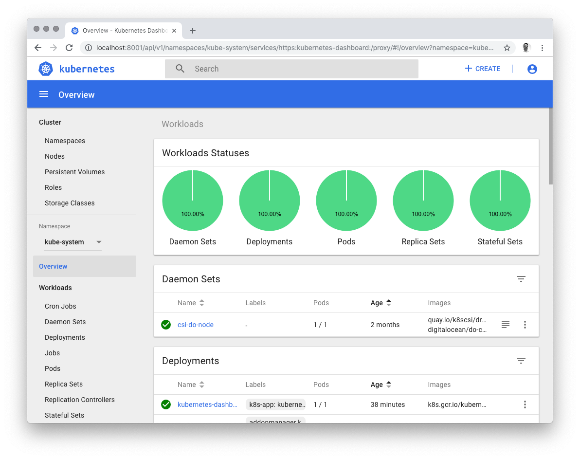Open actions menu for kubernetes-dashboard deployment
580x459 pixels.
pos(525,404)
